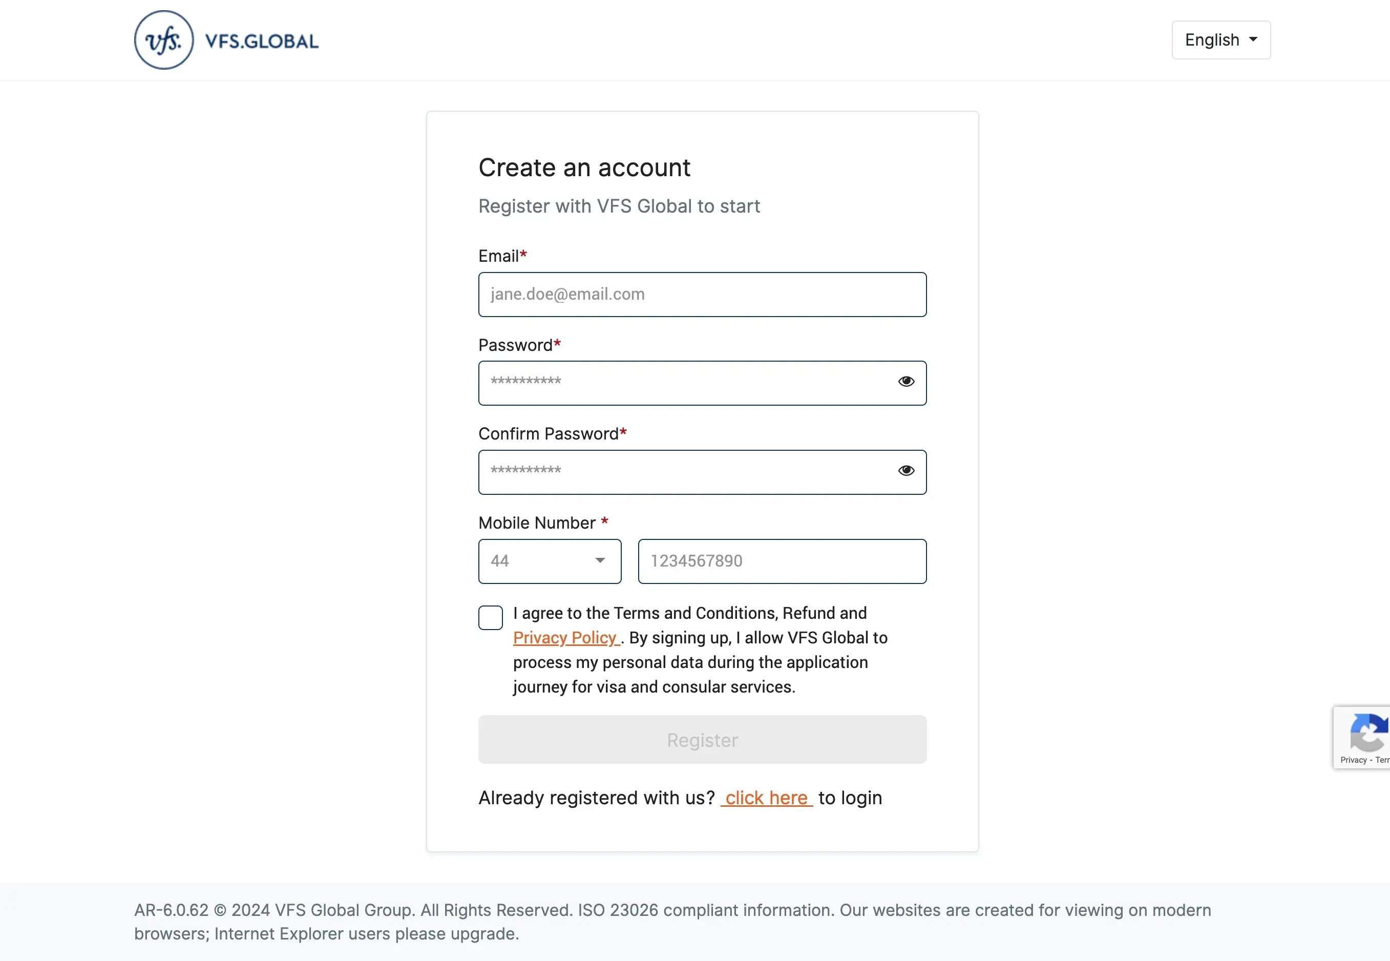
Task: Reveal the Confirm Password text
Action: click(907, 471)
